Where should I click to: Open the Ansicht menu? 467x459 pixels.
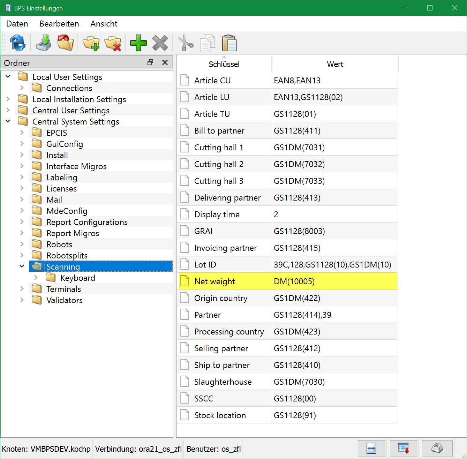click(x=104, y=24)
